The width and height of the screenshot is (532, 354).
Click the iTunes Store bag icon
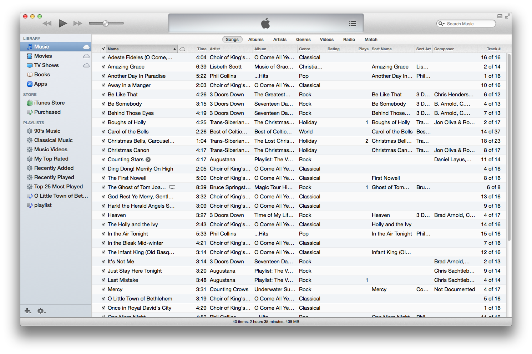[x=30, y=103]
